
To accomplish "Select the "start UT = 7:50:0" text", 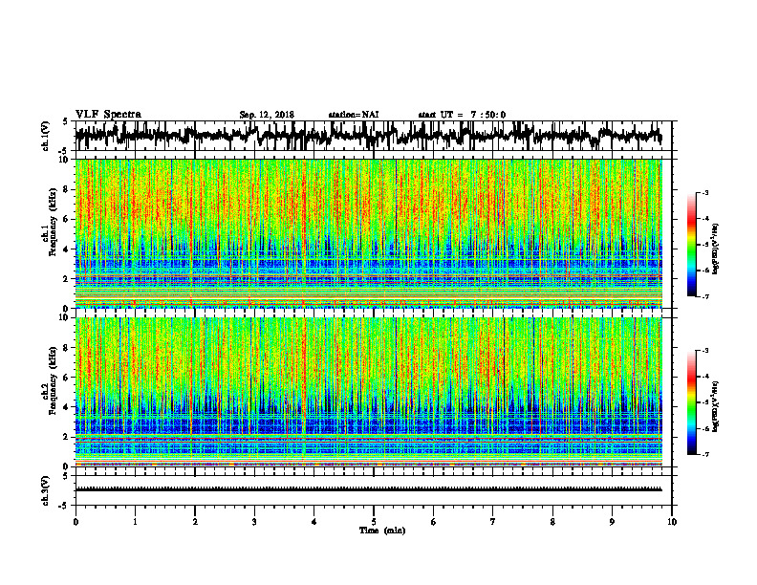I will [462, 115].
